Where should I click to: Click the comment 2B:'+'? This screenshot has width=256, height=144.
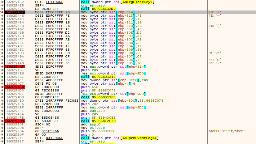pyautogui.click(x=215, y=12)
